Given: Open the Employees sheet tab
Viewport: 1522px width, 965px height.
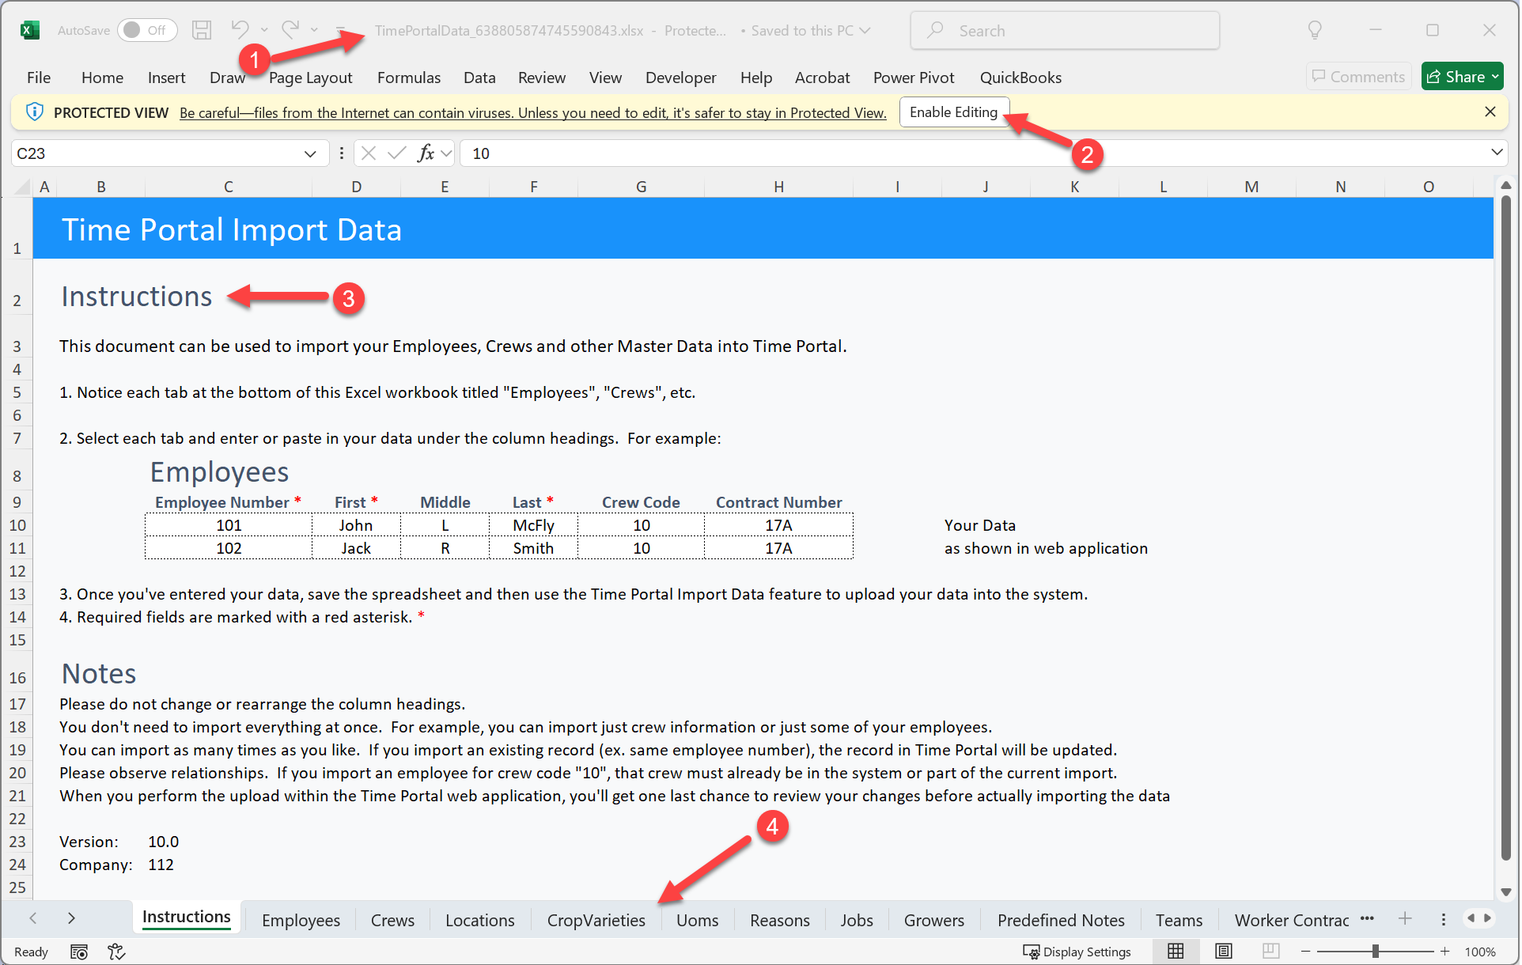Looking at the screenshot, I should point(301,921).
